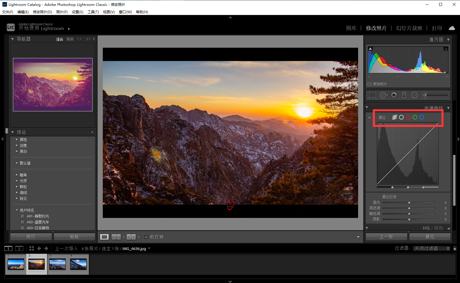Set navigator zoom to 填满
460x283 pixels.
click(70, 39)
